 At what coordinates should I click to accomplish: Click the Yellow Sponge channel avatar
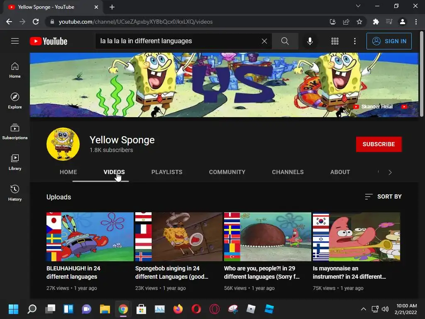[63, 144]
